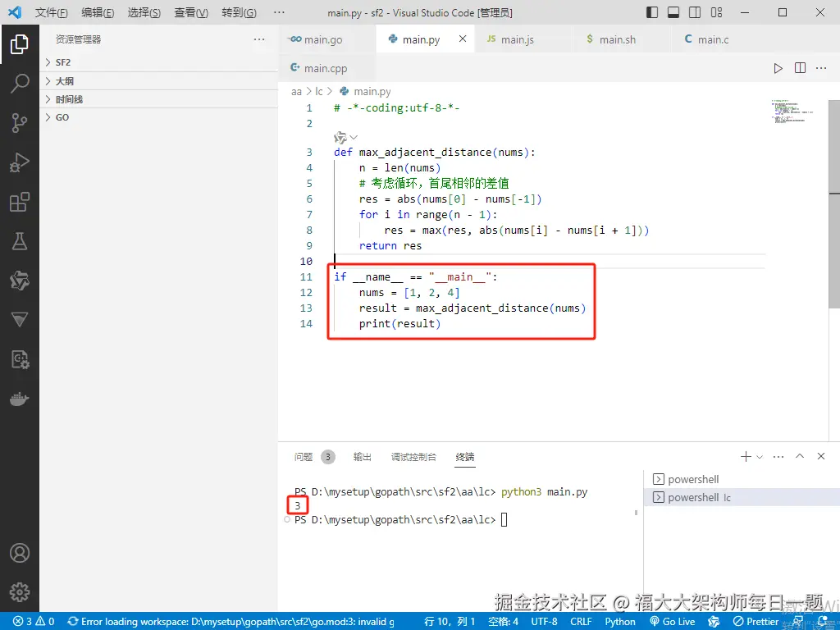This screenshot has width=840, height=630.
Task: Click the Prettier status bar item
Action: 756,622
